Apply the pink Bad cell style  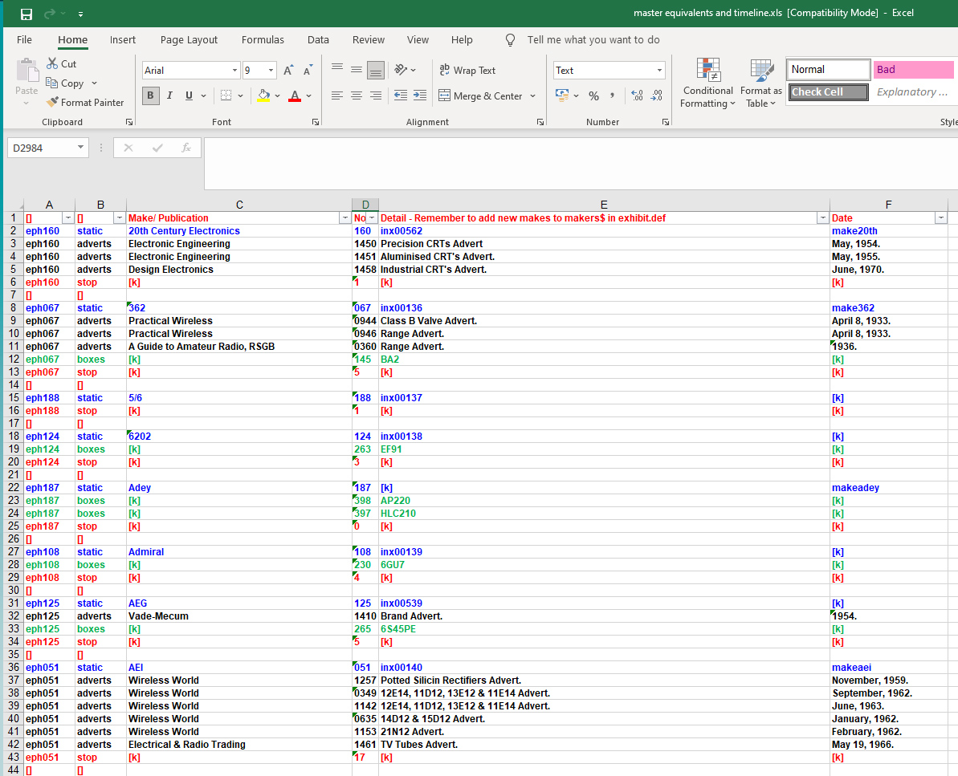point(913,70)
